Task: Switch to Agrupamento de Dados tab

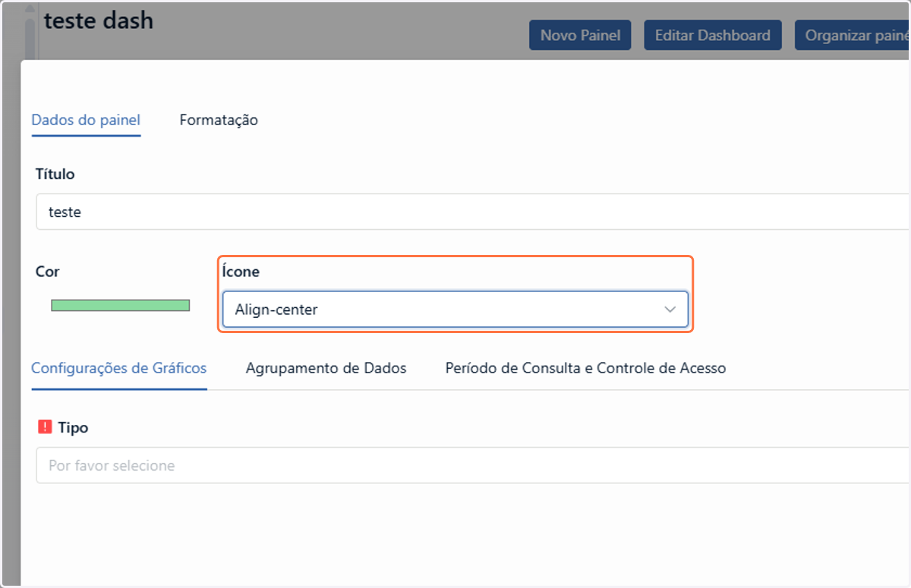Action: click(x=326, y=368)
